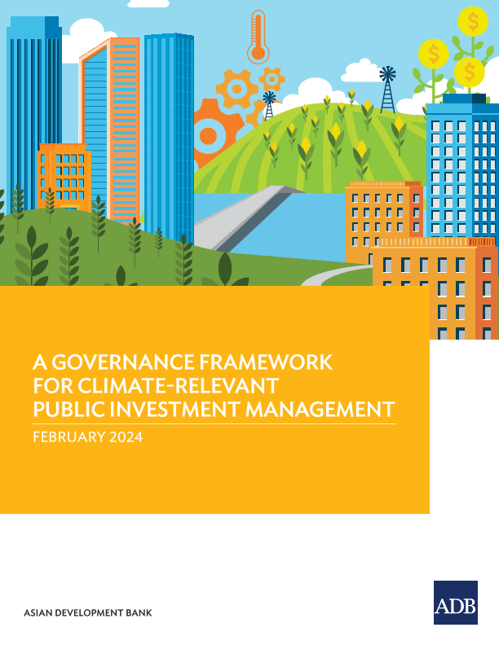This screenshot has width=499, height=645.
Task: Click the leftmost dollar coin on the plant
Action: 433,55
